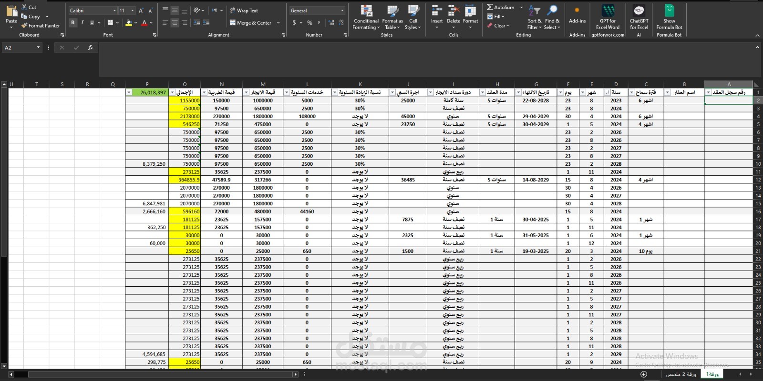Click Merge & Center button

(x=251, y=22)
